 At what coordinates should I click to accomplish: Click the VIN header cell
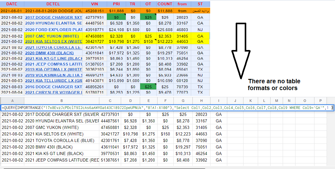pyautogui.click(x=94, y=4)
